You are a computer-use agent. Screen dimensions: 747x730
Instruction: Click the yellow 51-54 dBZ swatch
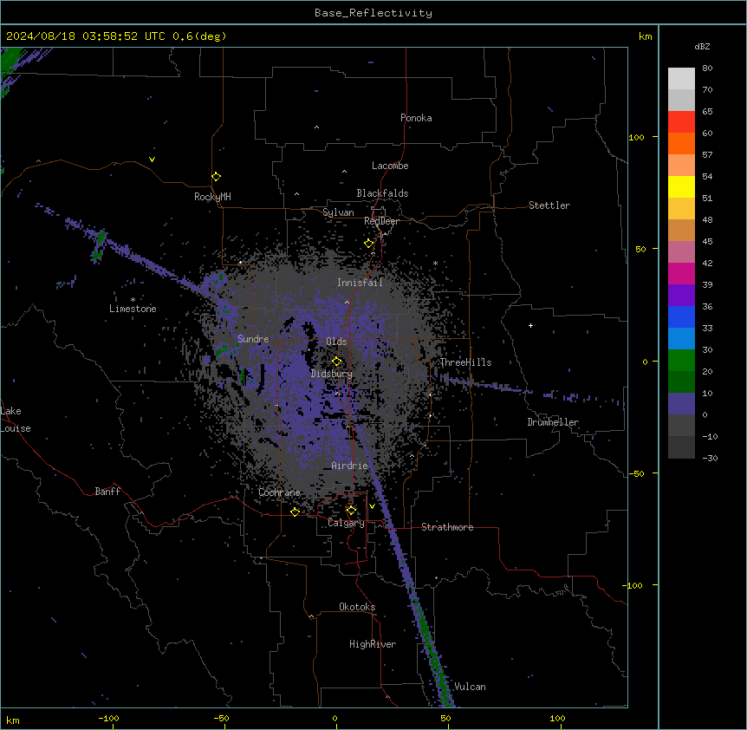coord(681,186)
